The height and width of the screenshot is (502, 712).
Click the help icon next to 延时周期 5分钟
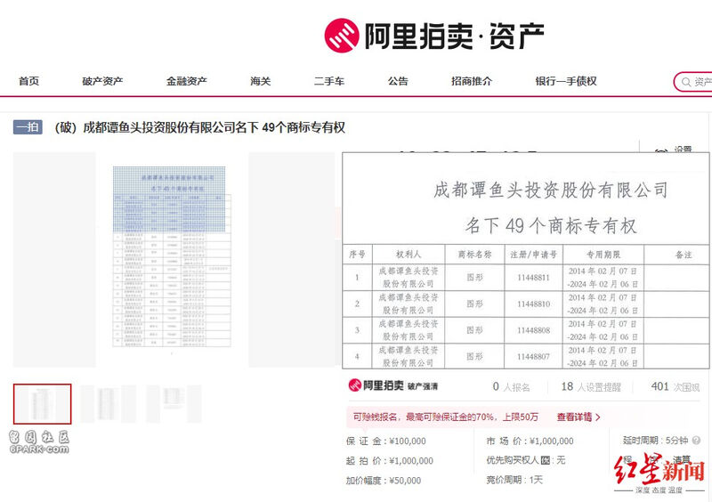pos(696,441)
